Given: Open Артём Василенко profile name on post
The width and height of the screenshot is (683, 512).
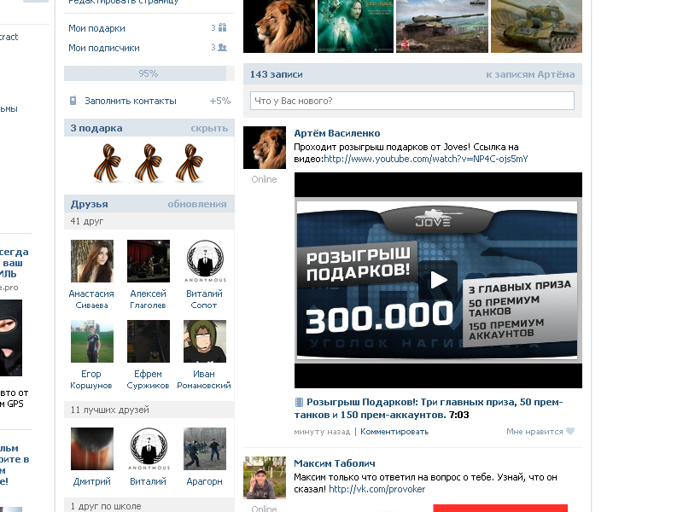Looking at the screenshot, I should click(x=336, y=133).
